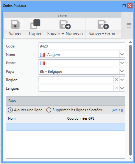Expand the Region dropdown chevron
Viewport: 135px width, 164px height.
(x=122, y=80)
